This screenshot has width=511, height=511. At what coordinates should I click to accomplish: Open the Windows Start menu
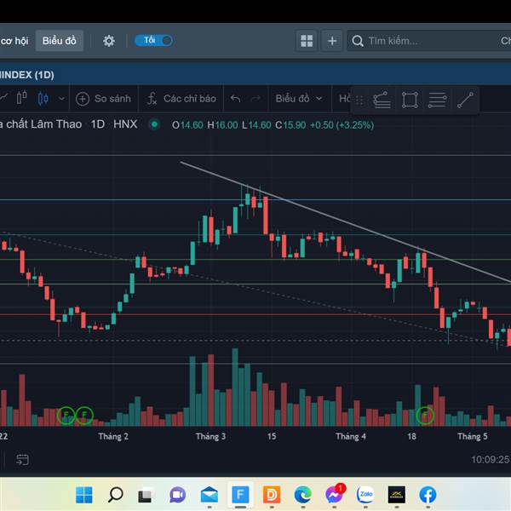[84, 495]
